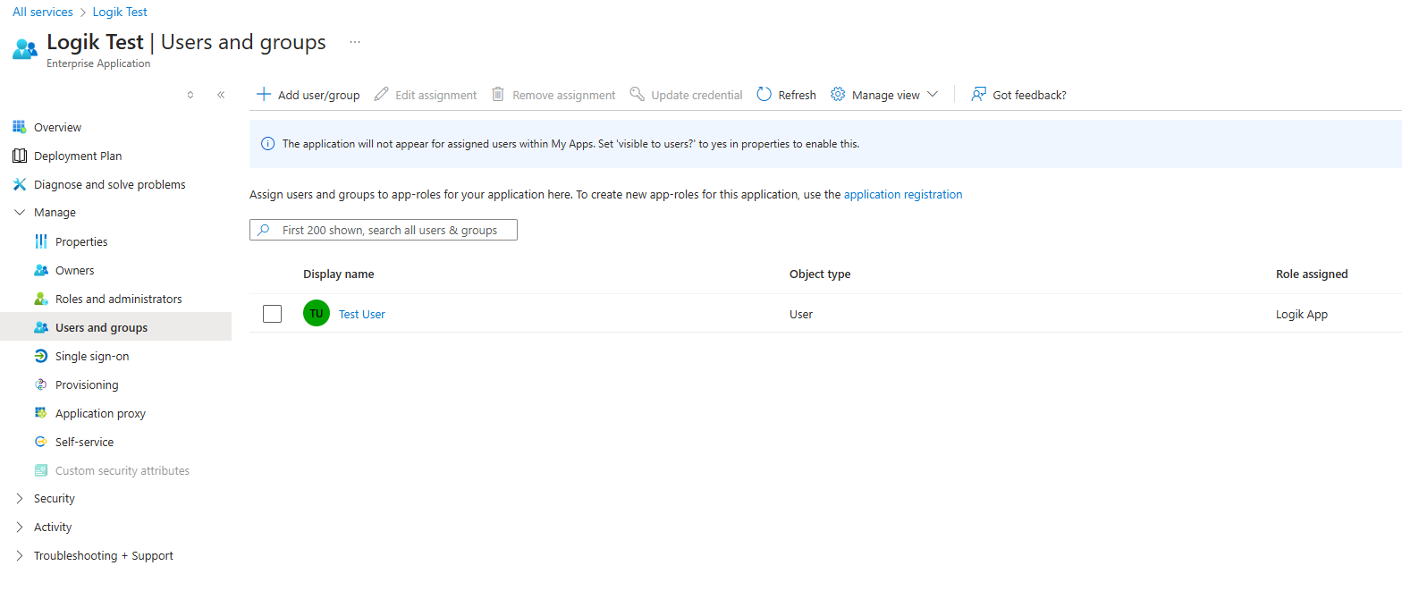
Task: Click the Users and groups sidebar icon
Action: pos(40,327)
